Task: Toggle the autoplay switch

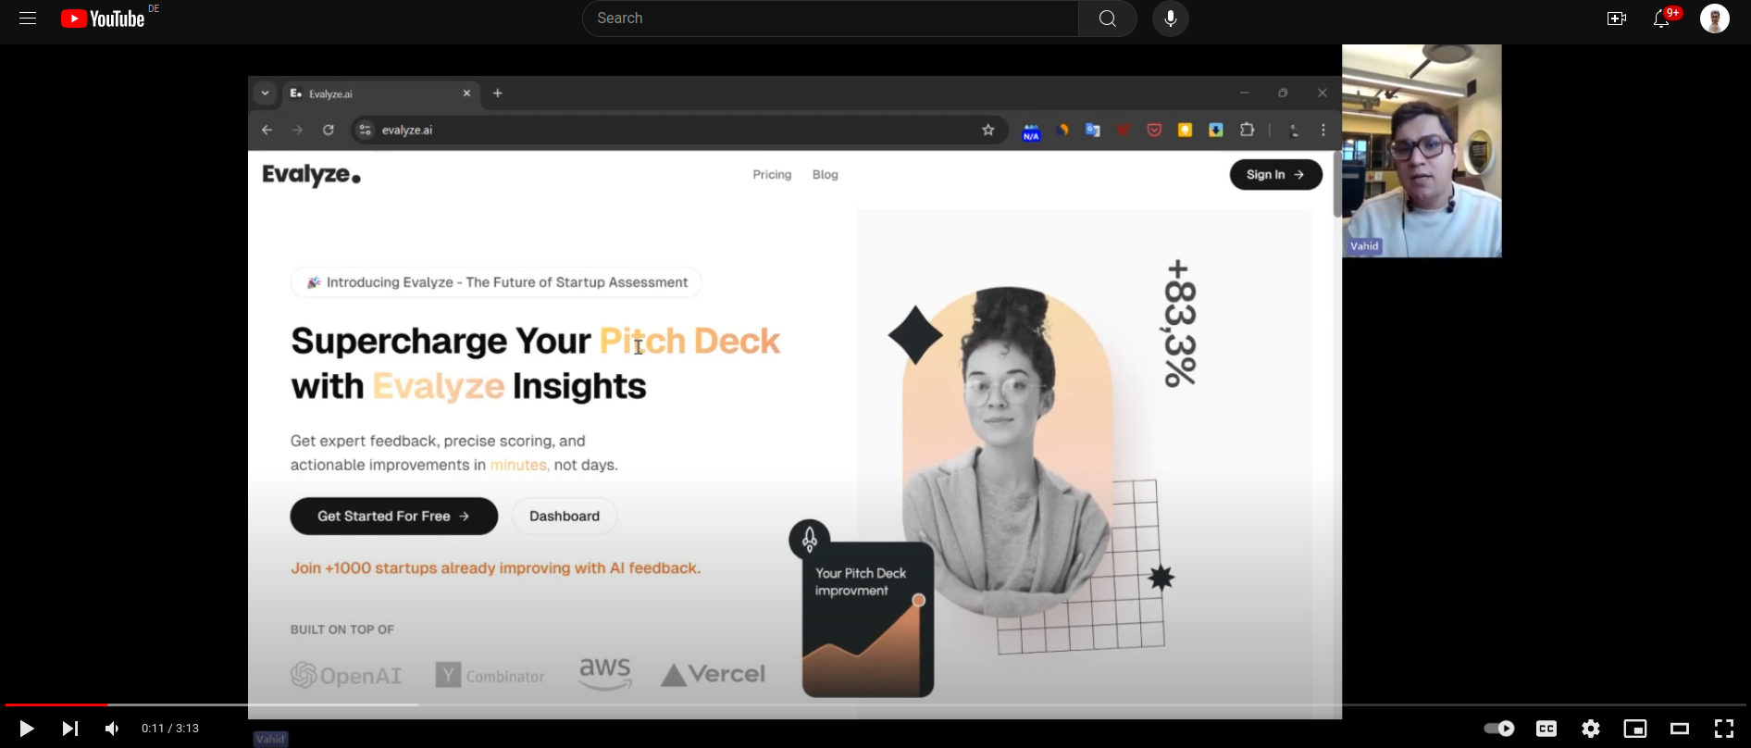Action: [1498, 729]
